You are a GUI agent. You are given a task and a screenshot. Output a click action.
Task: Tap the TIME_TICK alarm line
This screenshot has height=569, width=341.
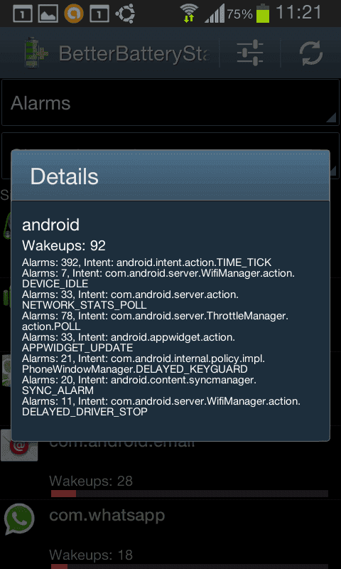pyautogui.click(x=147, y=262)
